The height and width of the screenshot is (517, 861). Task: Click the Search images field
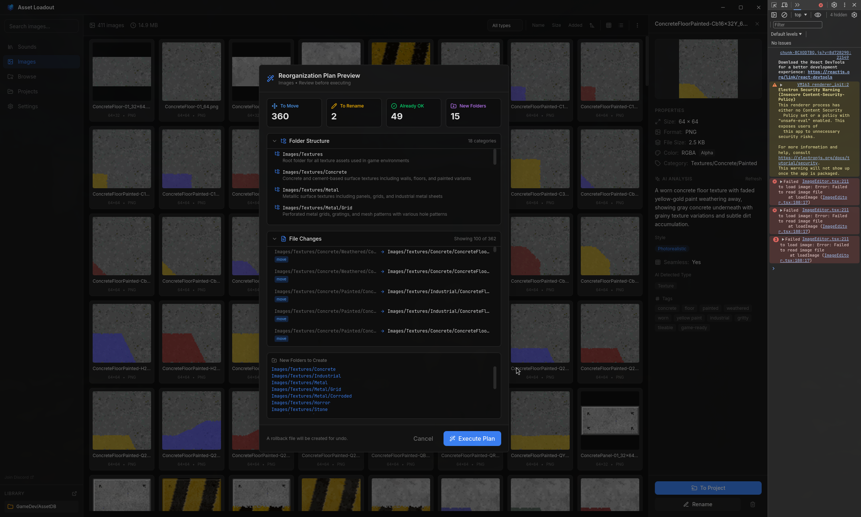tap(41, 26)
